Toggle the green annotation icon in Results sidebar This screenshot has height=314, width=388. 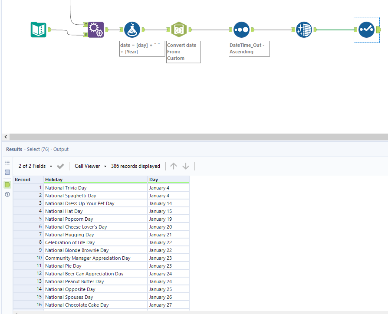click(x=7, y=183)
